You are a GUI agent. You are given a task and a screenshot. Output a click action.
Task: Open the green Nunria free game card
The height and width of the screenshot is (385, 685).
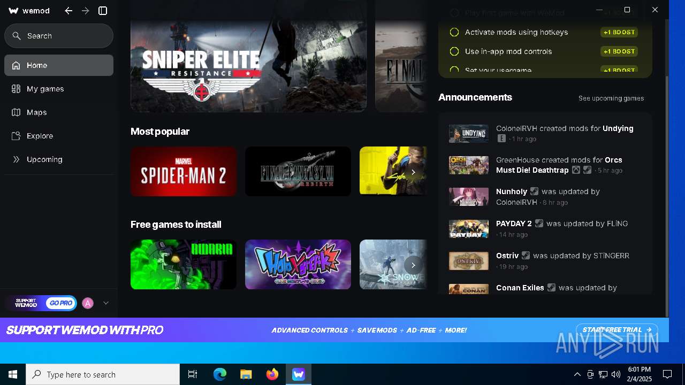click(x=184, y=265)
